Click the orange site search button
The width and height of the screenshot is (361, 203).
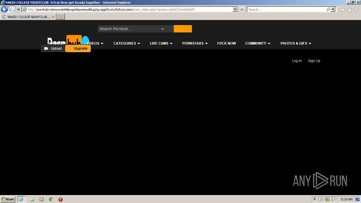coord(183,29)
